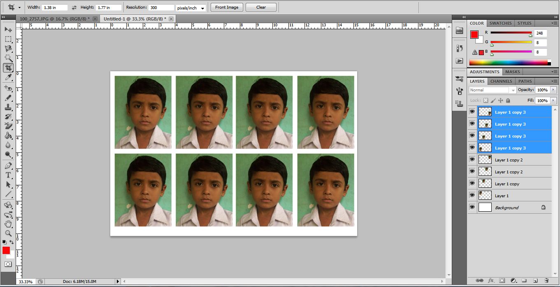Image resolution: width=560 pixels, height=287 pixels.
Task: Create a new layer
Action: (x=535, y=280)
